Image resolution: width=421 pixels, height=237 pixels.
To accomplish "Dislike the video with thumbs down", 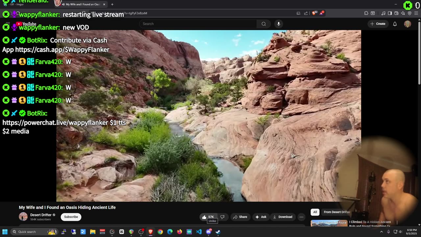I will (222, 217).
